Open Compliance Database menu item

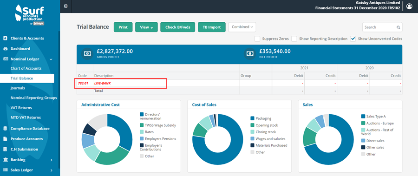[x=30, y=128]
